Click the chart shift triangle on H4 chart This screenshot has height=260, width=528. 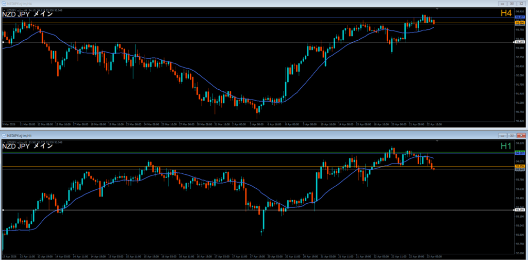[x=437, y=9]
